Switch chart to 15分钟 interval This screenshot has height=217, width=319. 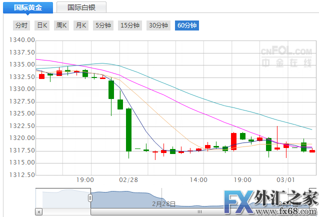tap(130, 25)
